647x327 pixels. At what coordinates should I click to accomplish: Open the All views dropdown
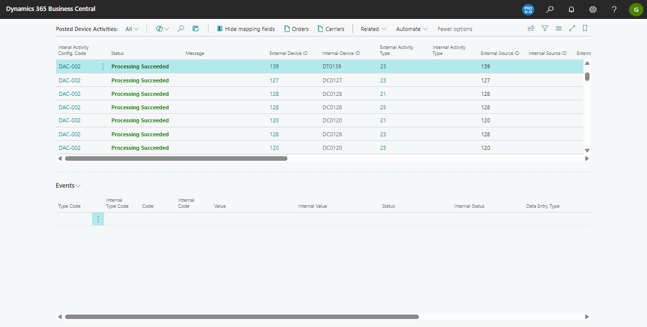pos(132,29)
